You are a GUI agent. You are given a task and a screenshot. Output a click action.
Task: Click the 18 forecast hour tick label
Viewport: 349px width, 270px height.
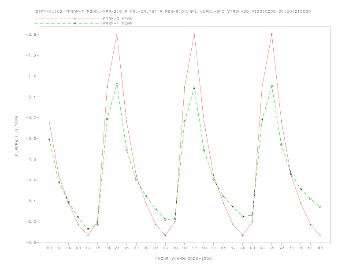click(x=107, y=248)
